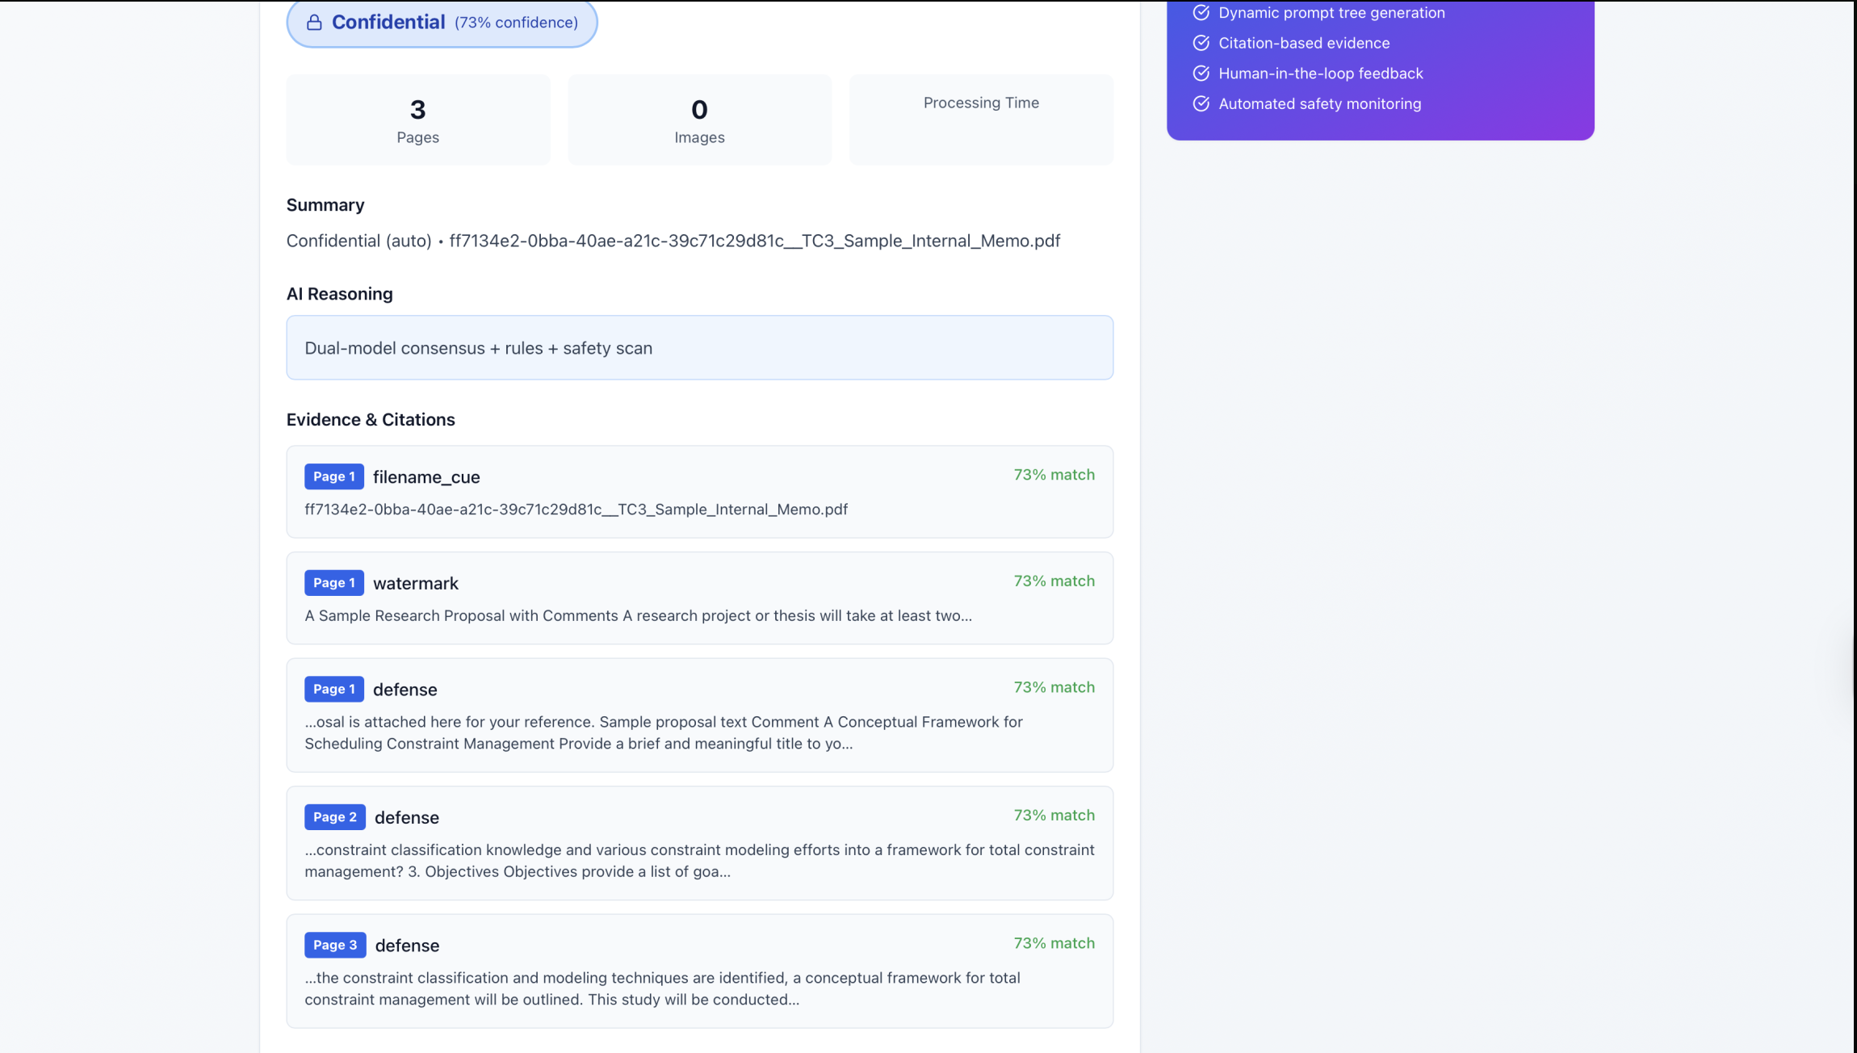Click the Page 1 badge on filename_cue
1857x1053 pixels.
coord(333,476)
